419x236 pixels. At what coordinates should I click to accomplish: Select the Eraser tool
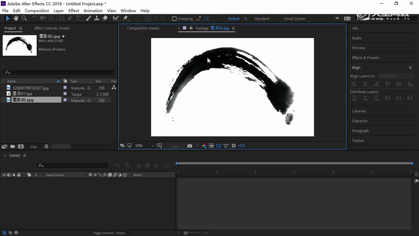click(x=105, y=18)
